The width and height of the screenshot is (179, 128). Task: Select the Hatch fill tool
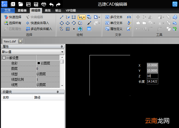point(68,29)
